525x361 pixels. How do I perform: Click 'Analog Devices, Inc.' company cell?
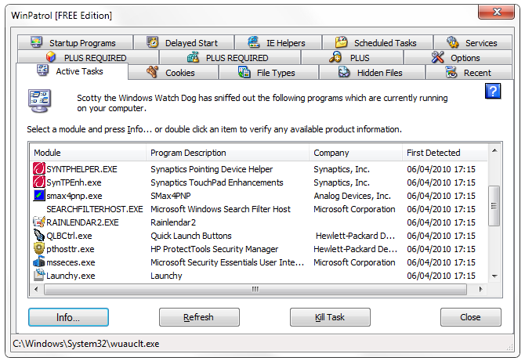(x=353, y=196)
